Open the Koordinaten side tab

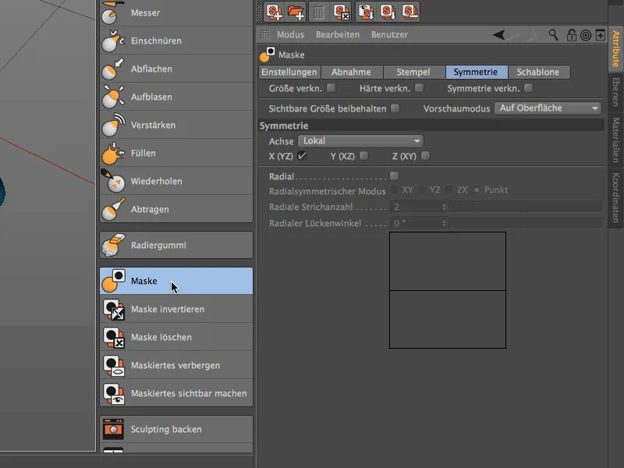coord(615,197)
